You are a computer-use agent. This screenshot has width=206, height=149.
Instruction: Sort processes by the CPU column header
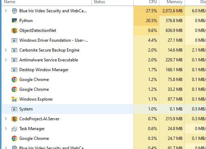coord(146,2)
